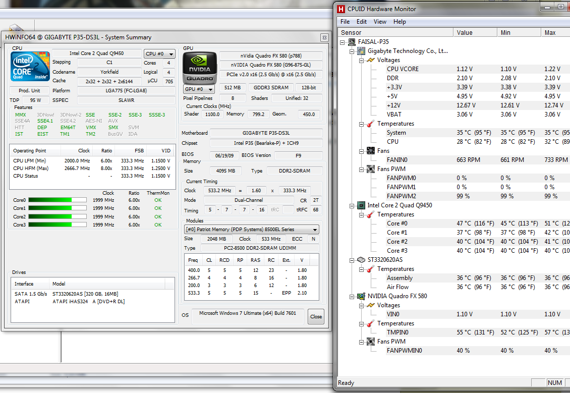
Task: Click the NVIDIA Quadro logo image
Action: [x=200, y=68]
